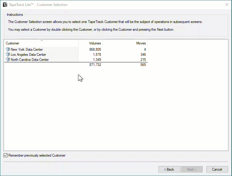
Task: Click the 871,732 total volumes value
Action: (x=95, y=65)
